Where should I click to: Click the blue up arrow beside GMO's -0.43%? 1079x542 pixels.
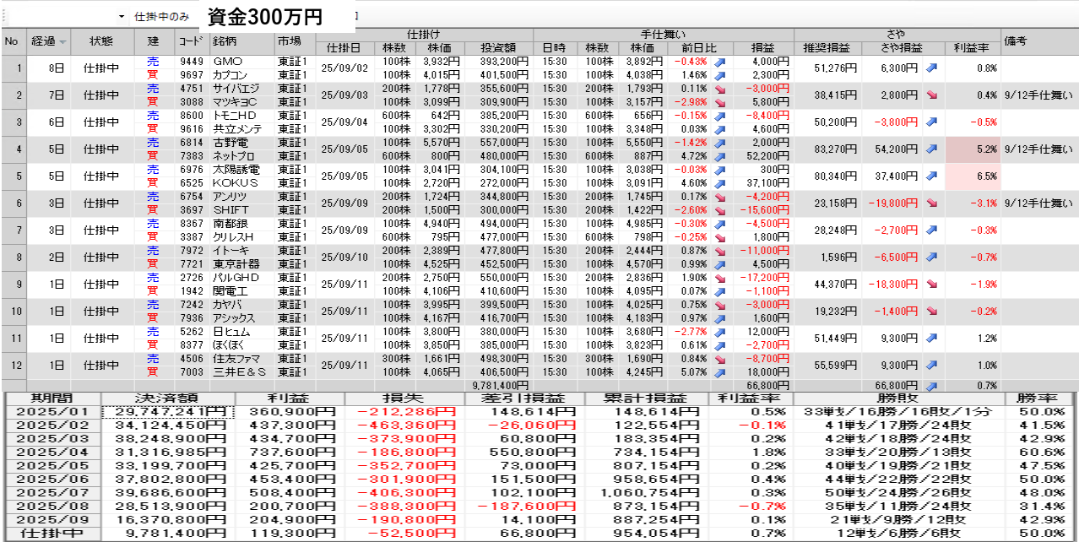[720, 62]
